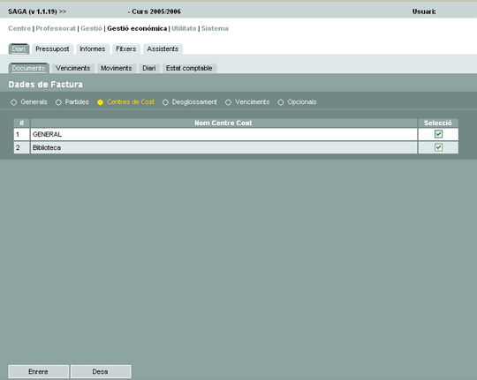Screen dimensions: 477x380
Task: Select the Opcionals radio option
Action: click(281, 102)
